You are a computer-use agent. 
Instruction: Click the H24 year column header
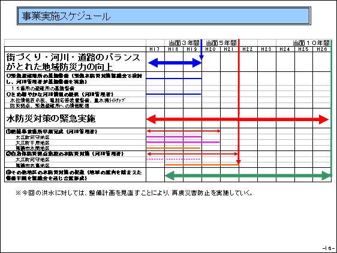coord(285,49)
